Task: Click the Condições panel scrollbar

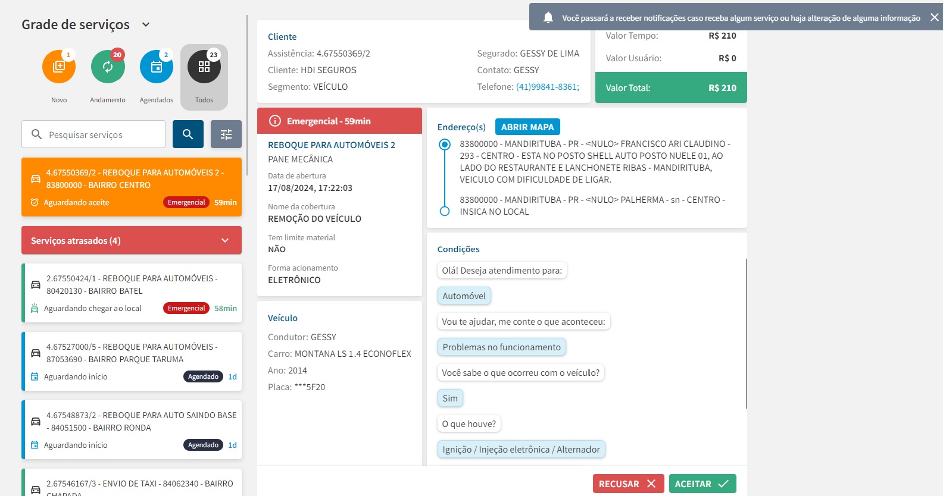Action: pyautogui.click(x=746, y=333)
